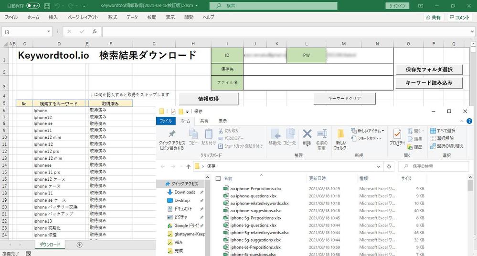
Task: Click the 情報取得 button
Action: point(208,99)
